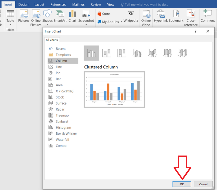
Task: Click the SmartArt ribbon button
Action: [60, 16]
